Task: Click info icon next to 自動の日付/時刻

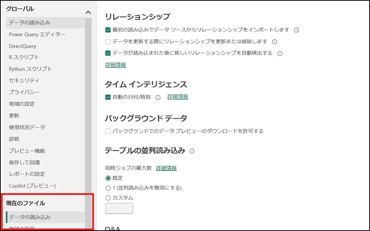Action: point(158,97)
